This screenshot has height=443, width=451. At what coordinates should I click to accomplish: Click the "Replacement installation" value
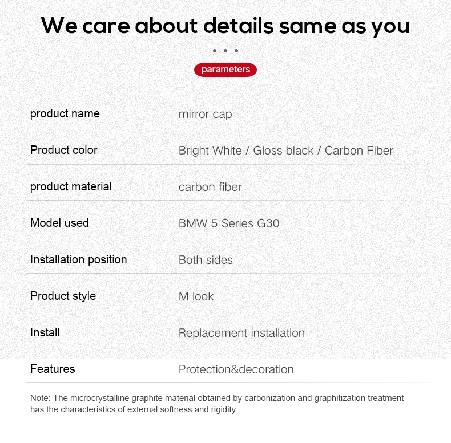pos(241,333)
